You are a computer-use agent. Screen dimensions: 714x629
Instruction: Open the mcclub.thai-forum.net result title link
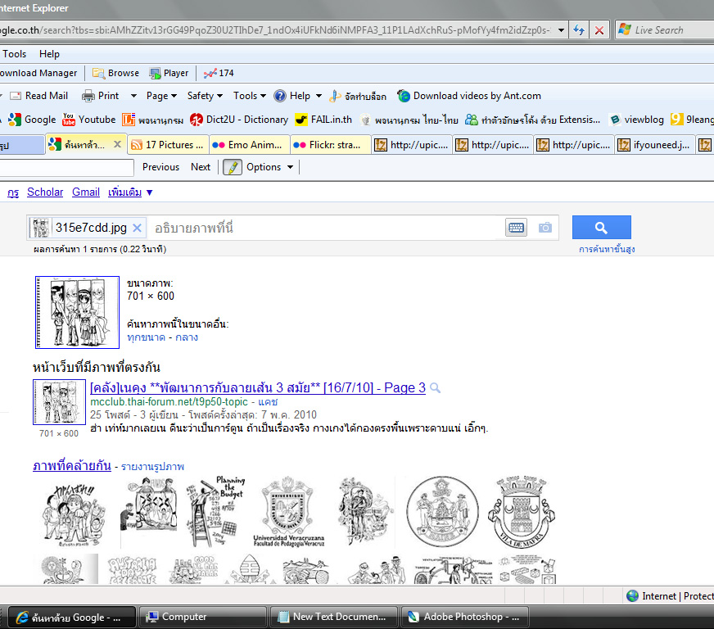pos(258,387)
